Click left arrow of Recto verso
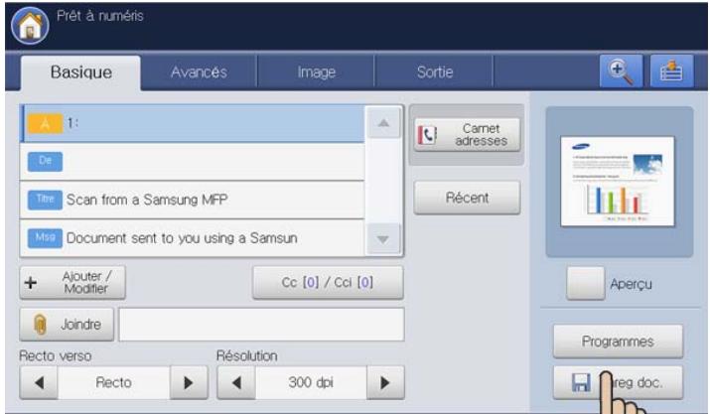The width and height of the screenshot is (710, 414). click(39, 383)
